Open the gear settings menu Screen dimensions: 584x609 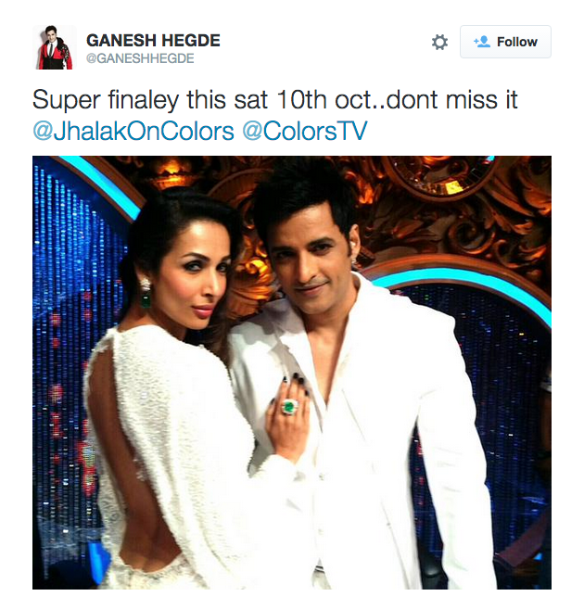click(x=439, y=42)
